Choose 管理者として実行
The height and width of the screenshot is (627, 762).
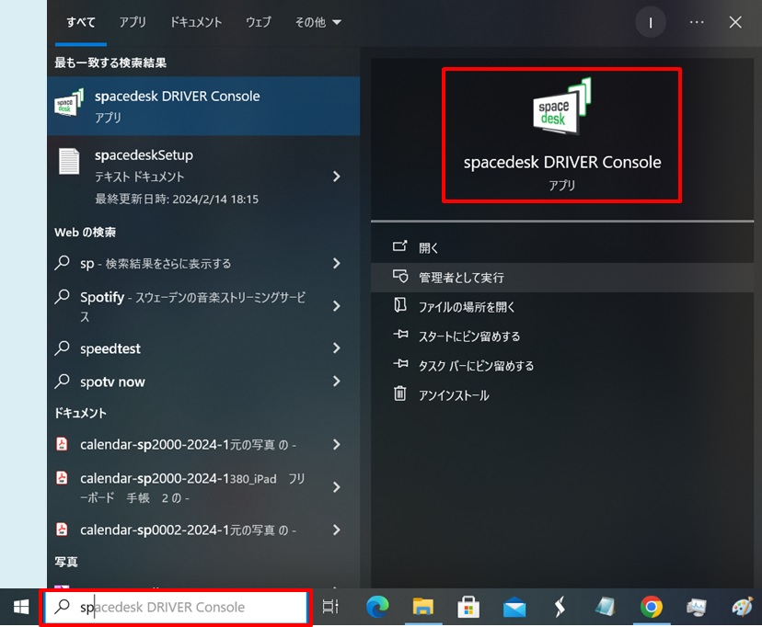click(562, 278)
